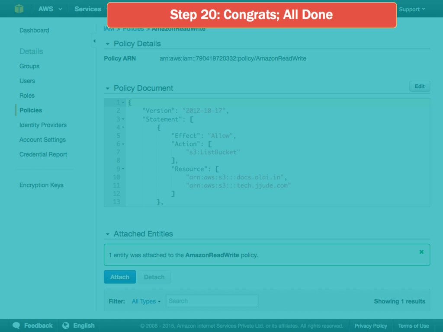The height and width of the screenshot is (332, 443).
Task: Click the tech.jjude.com resource line
Action: pyautogui.click(x=238, y=185)
